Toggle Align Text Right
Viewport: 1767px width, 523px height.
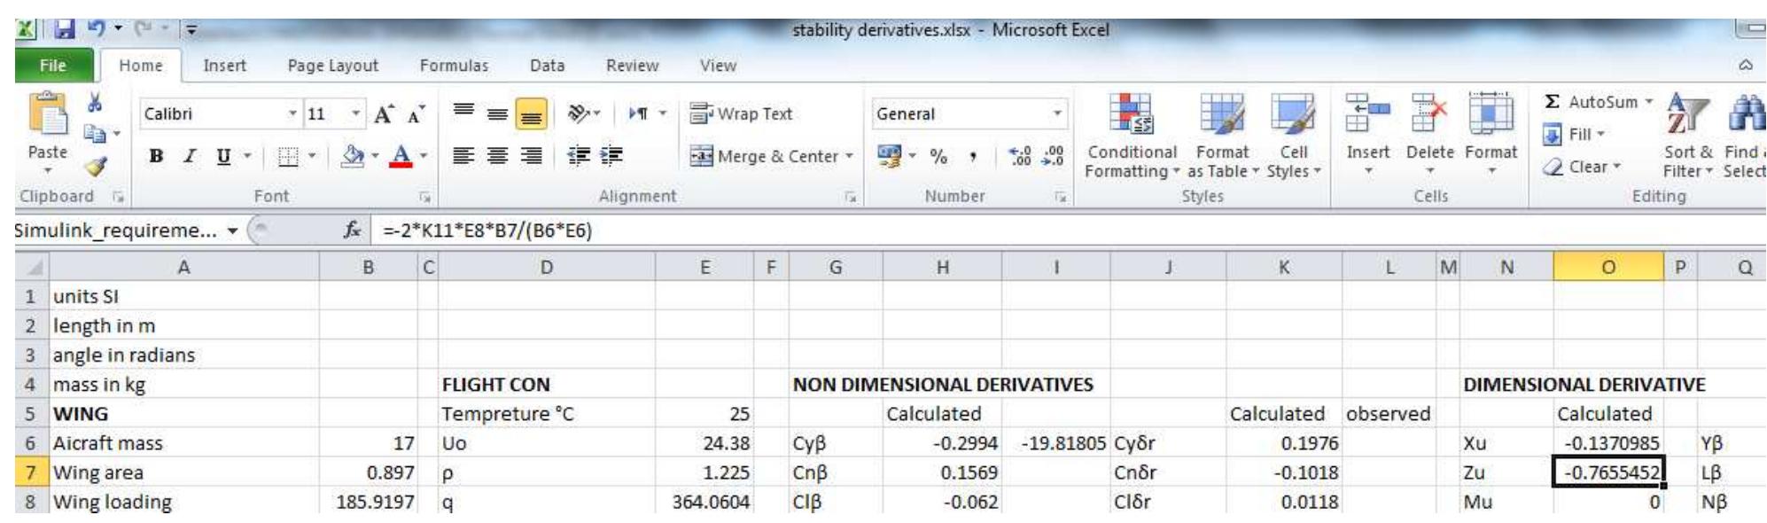point(531,156)
